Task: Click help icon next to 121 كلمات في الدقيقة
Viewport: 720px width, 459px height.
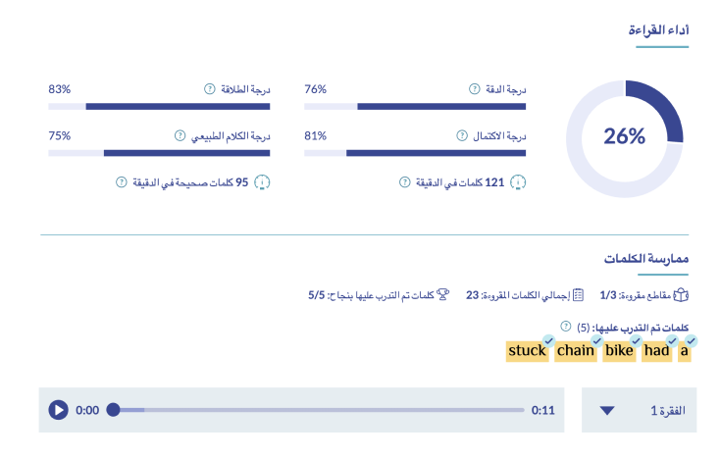Action: (x=404, y=182)
